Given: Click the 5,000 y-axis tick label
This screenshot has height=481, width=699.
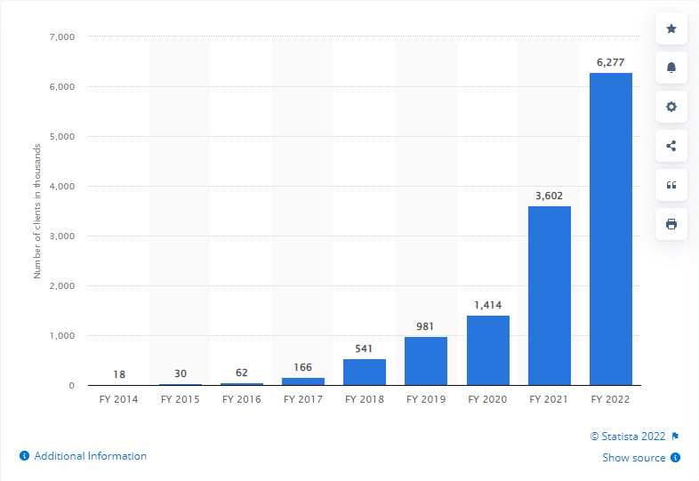Looking at the screenshot, I should coord(62,136).
